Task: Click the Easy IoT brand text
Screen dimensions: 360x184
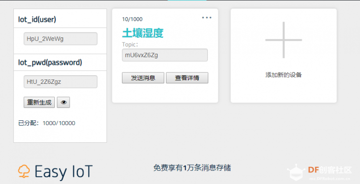Action: click(x=63, y=172)
